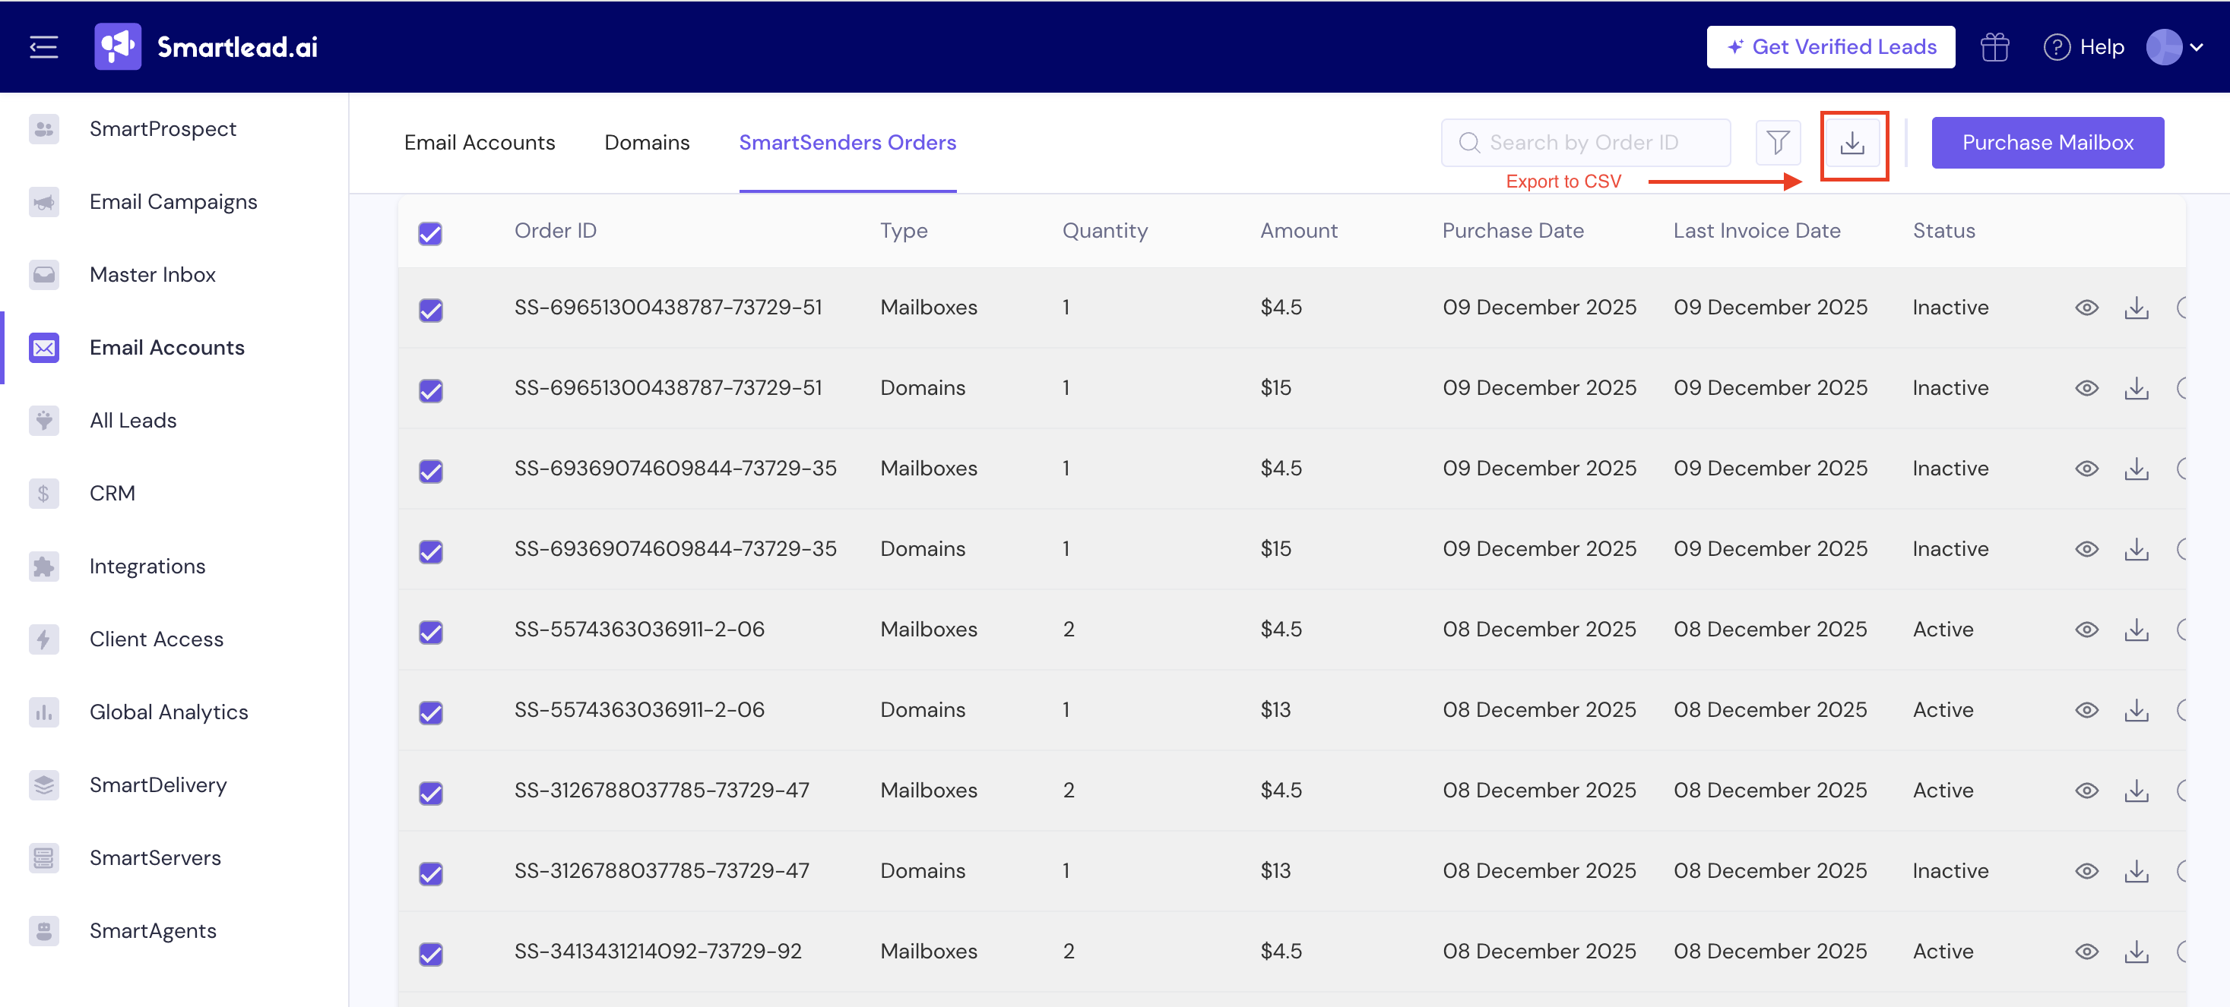
Task: Click the gift box icon in header
Action: (1994, 47)
